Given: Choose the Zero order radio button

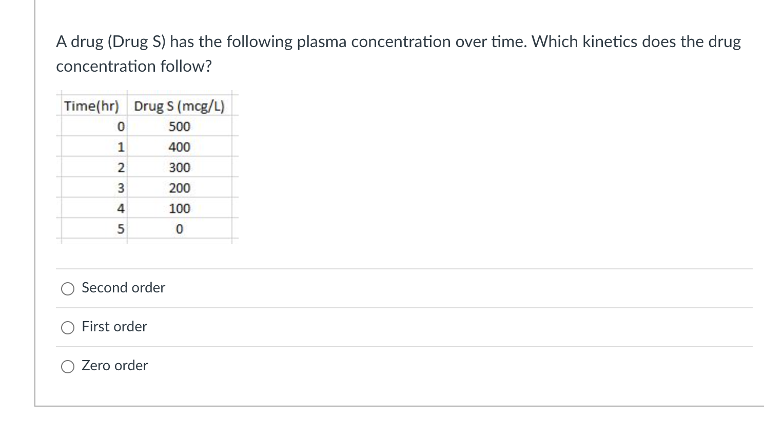Looking at the screenshot, I should pos(68,367).
